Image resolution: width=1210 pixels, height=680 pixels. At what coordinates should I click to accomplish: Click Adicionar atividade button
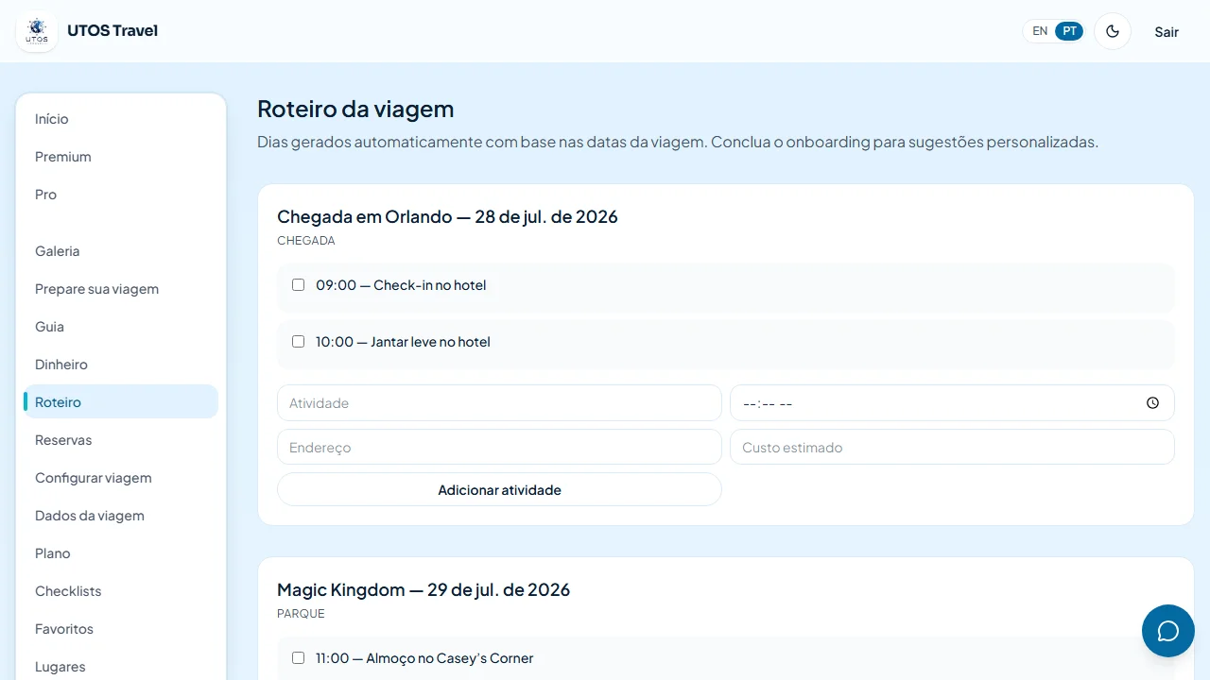(499, 490)
